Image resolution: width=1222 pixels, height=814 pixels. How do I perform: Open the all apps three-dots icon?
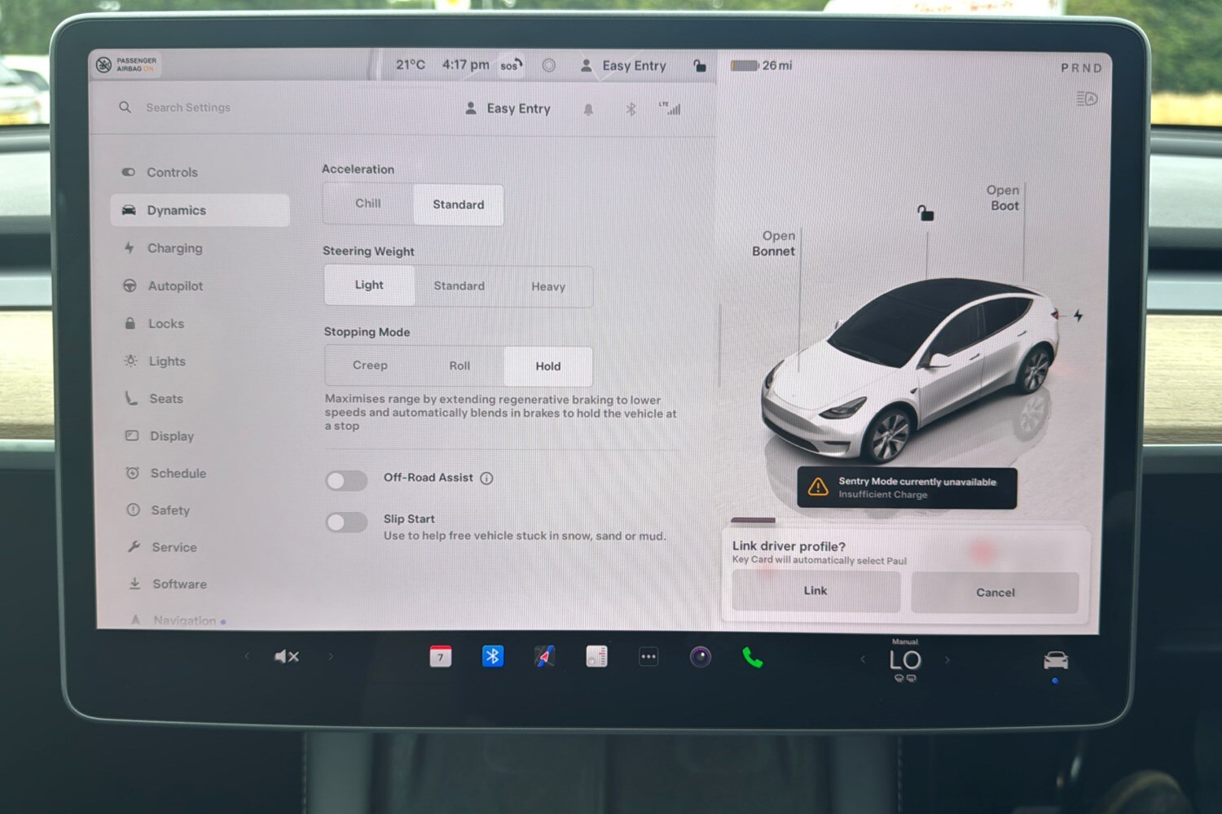point(648,656)
